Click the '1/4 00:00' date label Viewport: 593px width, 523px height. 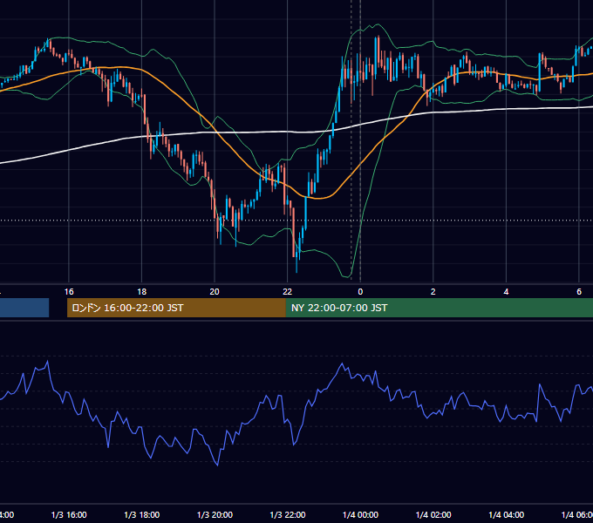pyautogui.click(x=360, y=514)
